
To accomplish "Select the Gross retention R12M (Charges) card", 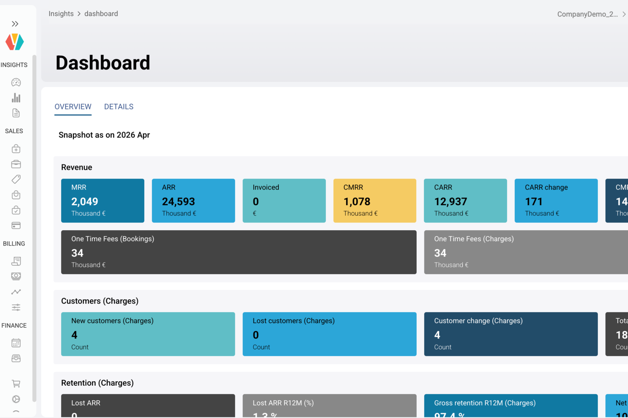I will click(x=511, y=406).
